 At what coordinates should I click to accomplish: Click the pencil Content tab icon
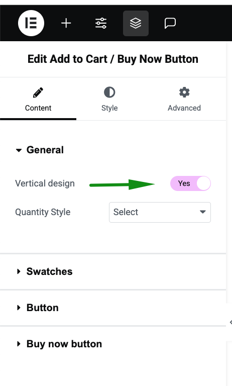click(38, 92)
